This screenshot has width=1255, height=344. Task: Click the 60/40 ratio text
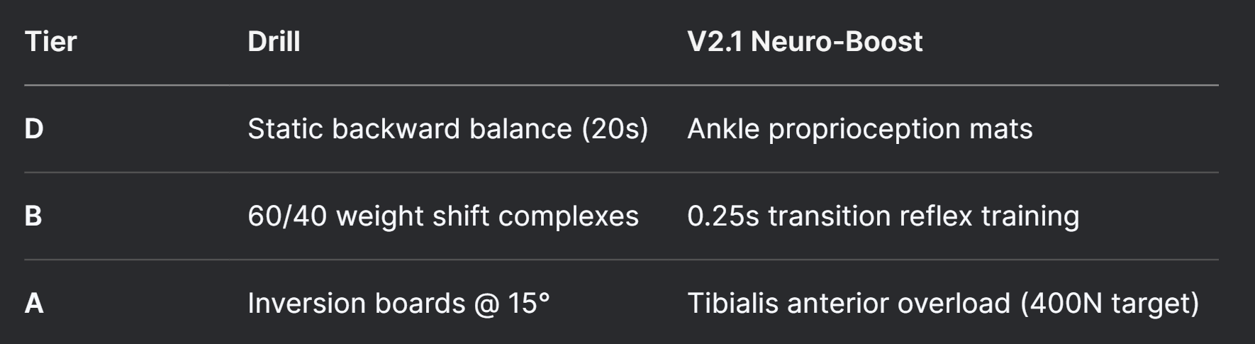tap(287, 216)
